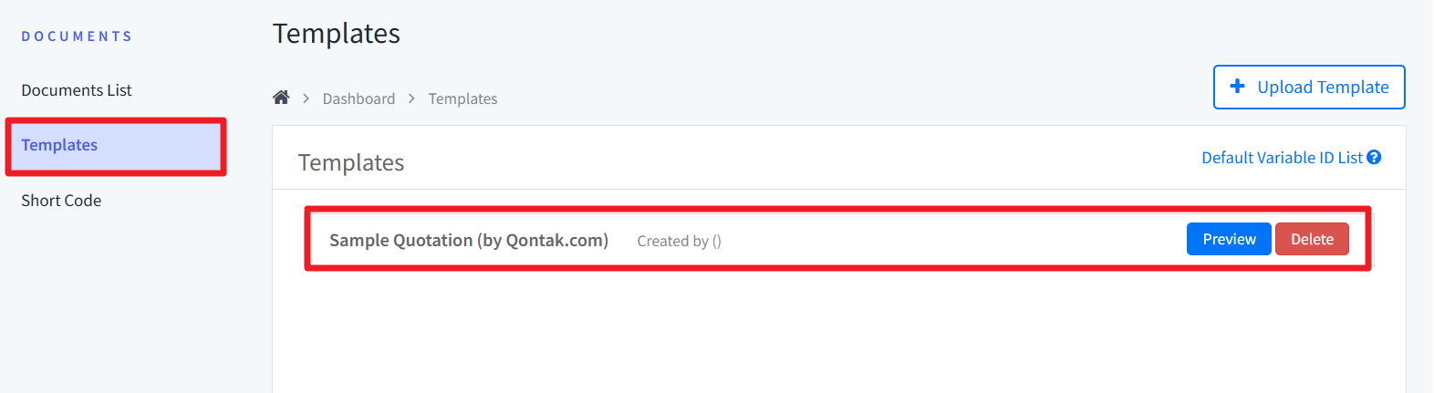
Task: Click the Templates breadcrumb item
Action: [x=462, y=98]
